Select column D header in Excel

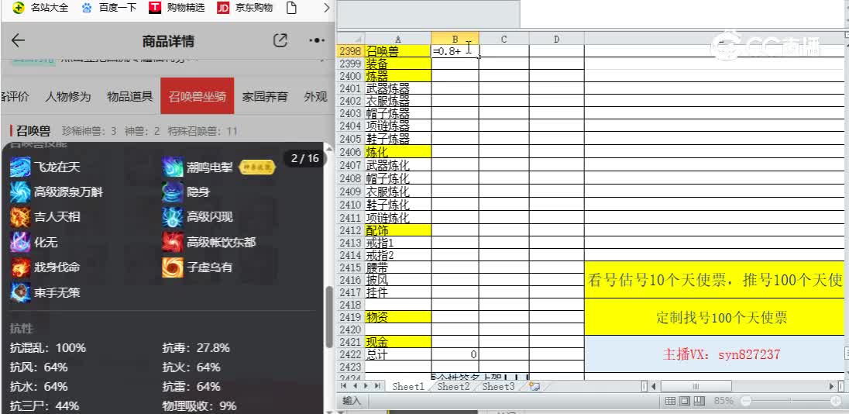pyautogui.click(x=557, y=39)
